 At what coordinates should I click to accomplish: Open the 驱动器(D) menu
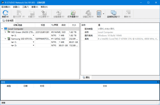6,7
